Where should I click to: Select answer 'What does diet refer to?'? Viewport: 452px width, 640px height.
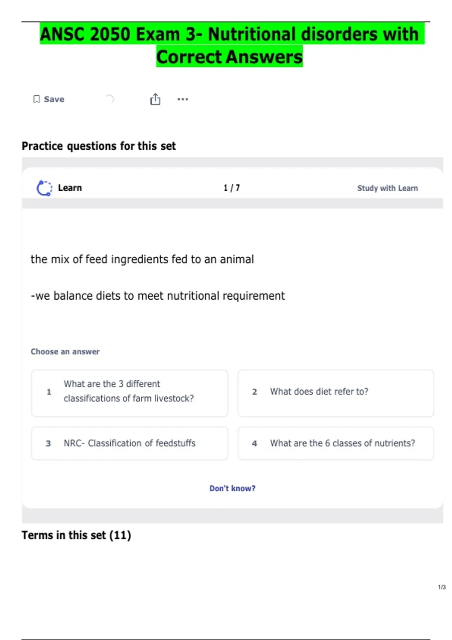[335, 393]
